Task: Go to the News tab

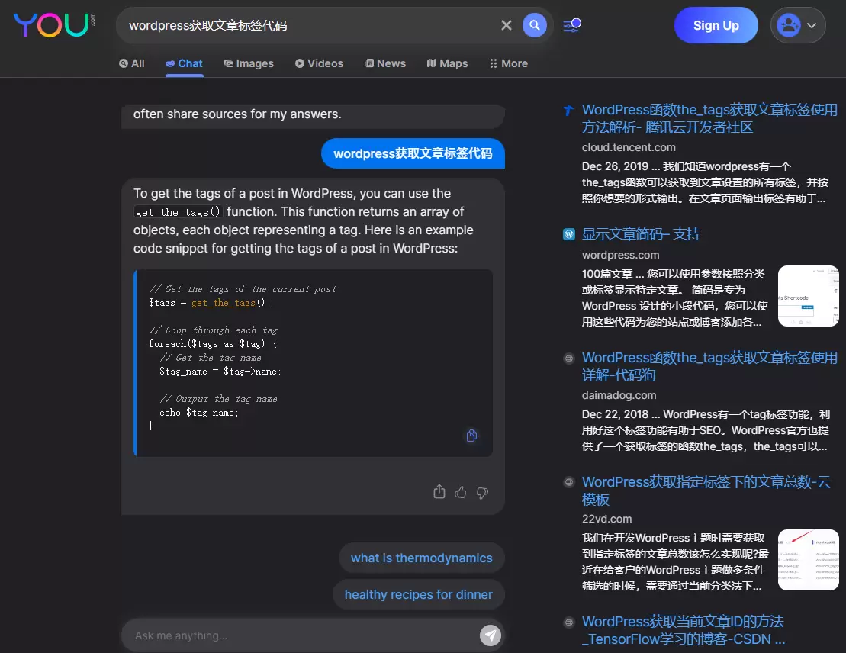Action: pos(384,63)
